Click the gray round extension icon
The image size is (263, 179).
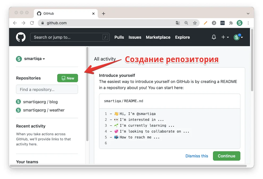point(214,23)
